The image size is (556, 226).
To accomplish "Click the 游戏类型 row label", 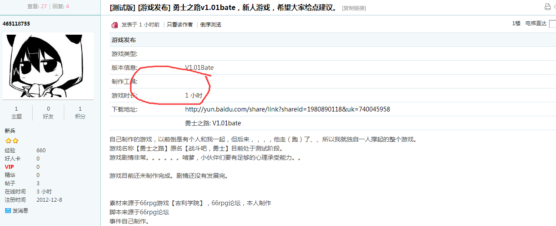I will [125, 54].
